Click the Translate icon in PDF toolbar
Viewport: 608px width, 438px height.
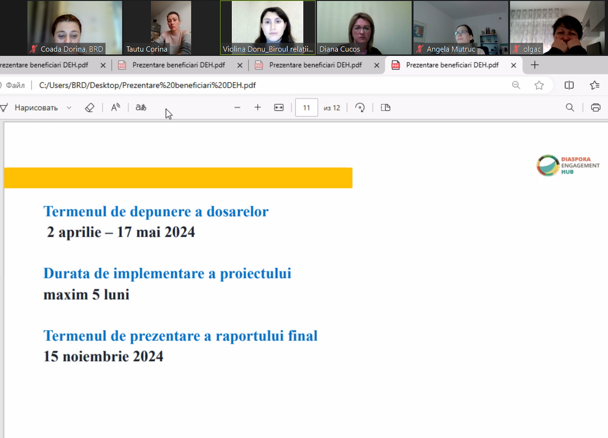pos(141,108)
